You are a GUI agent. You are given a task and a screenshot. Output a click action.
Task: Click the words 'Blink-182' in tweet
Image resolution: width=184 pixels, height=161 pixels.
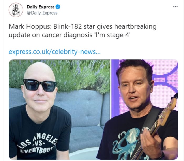coord(68,26)
